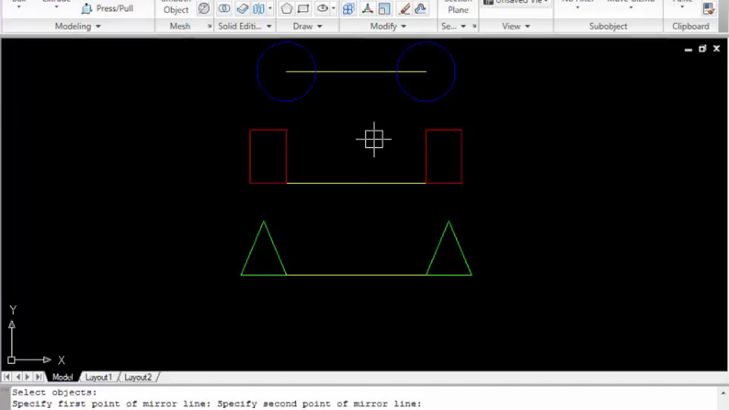This screenshot has height=410, width=729.
Task: Open the Paste dropdown arrow
Action: tap(682, 7)
